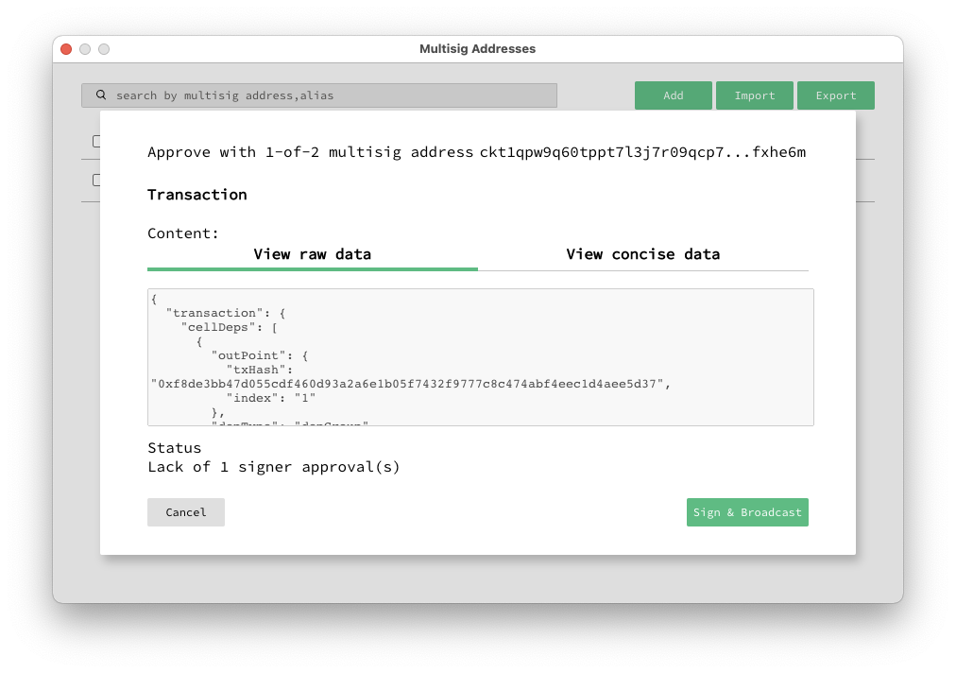Check the first multisig address checkbox

coord(98,141)
